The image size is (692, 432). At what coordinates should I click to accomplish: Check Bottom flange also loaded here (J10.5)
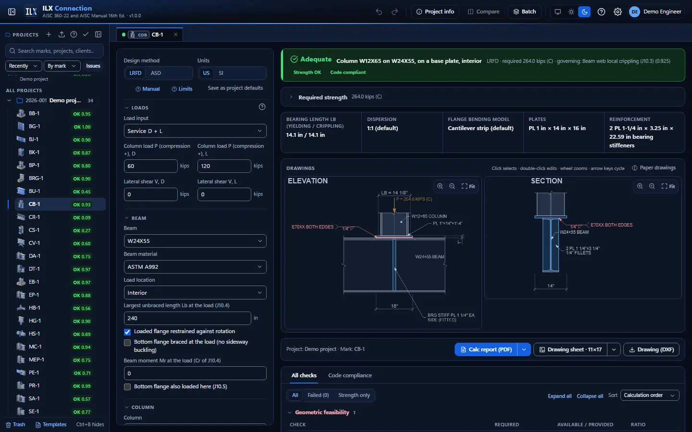click(127, 387)
